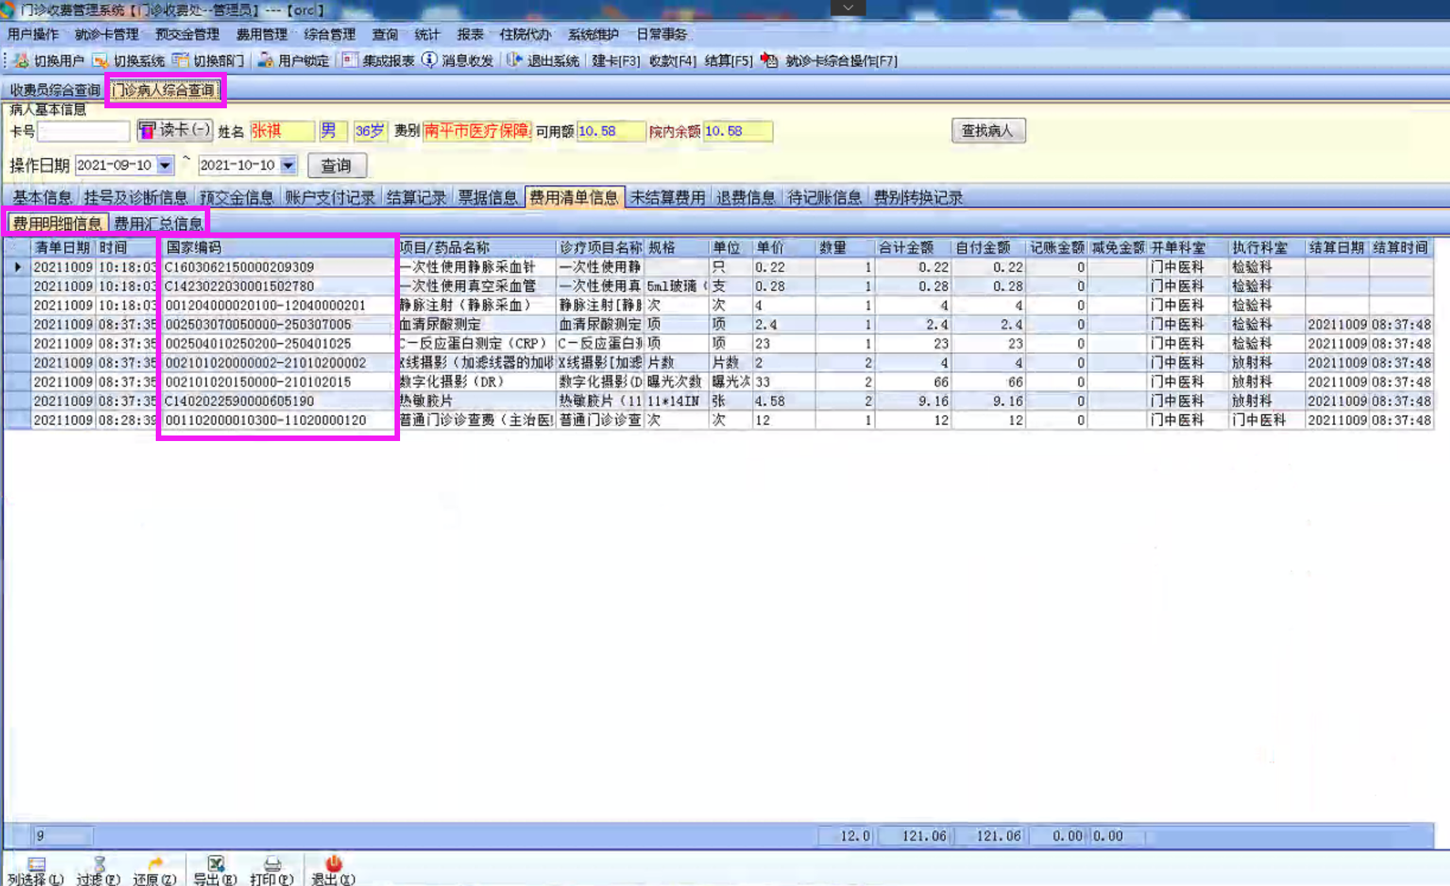The height and width of the screenshot is (886, 1450).
Task: Switch to the 结算记录 tab
Action: coord(416,198)
